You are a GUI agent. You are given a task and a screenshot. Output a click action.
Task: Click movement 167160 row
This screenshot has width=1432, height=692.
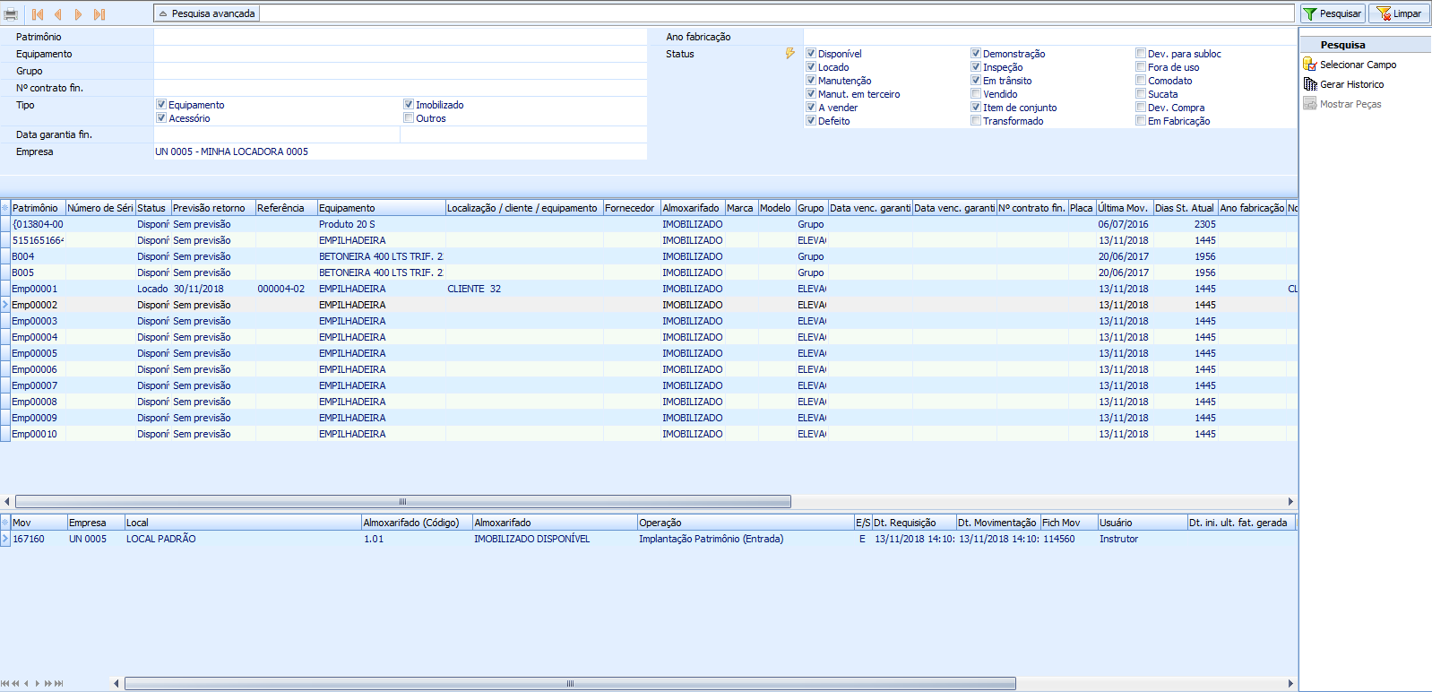tap(649, 539)
